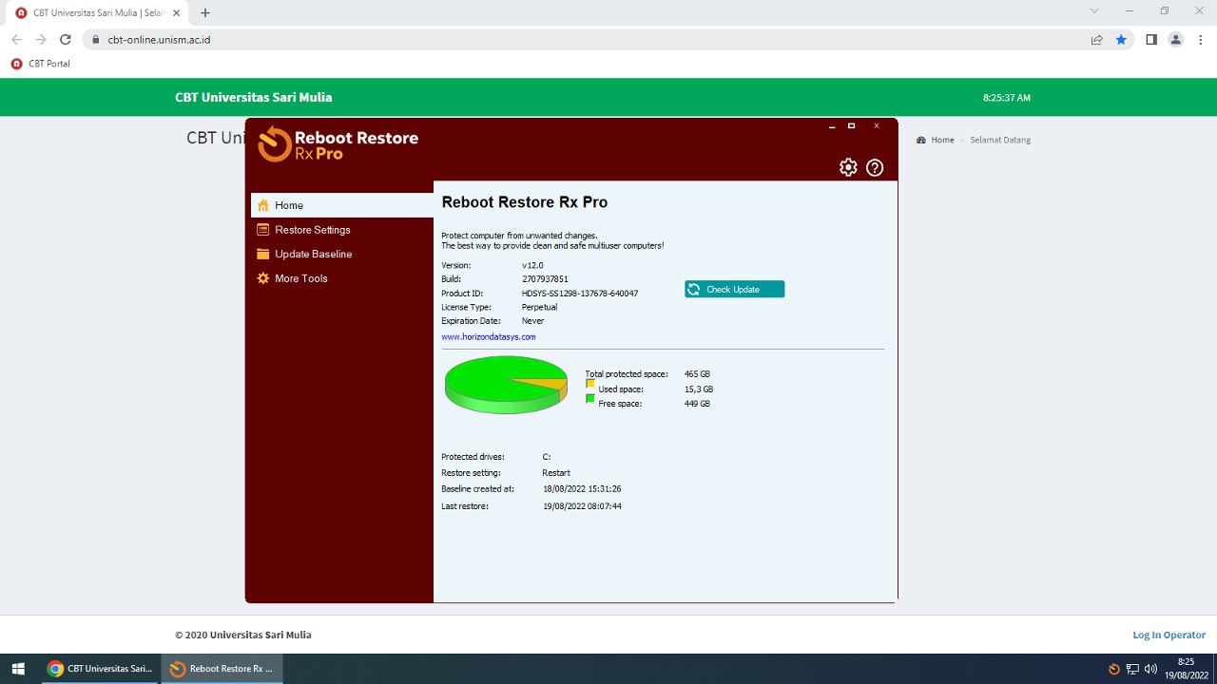Viewport: 1217px width, 684px height.
Task: Open Restore Settings from sidebar
Action: (312, 230)
